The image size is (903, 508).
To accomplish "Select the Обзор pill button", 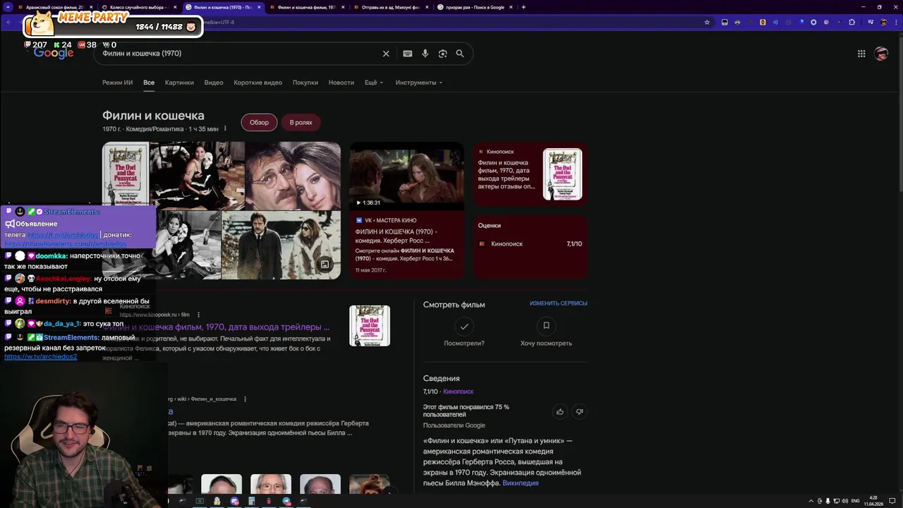I will [259, 122].
